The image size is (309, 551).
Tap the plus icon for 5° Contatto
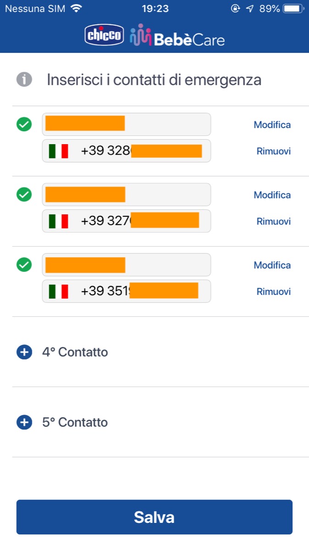tap(24, 422)
